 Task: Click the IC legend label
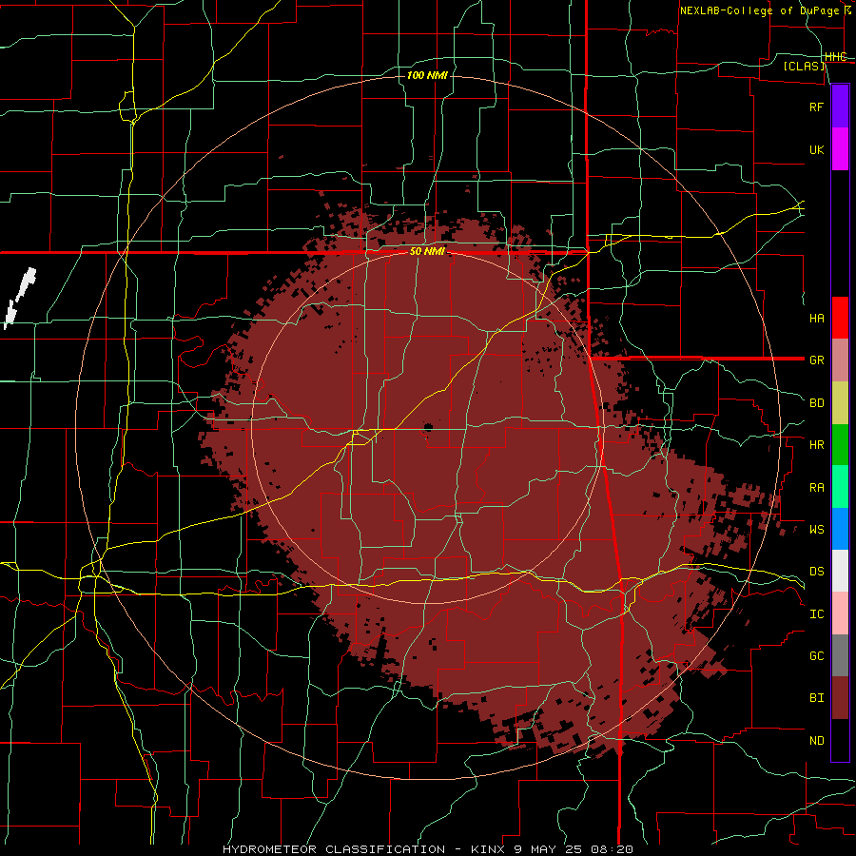pos(816,614)
